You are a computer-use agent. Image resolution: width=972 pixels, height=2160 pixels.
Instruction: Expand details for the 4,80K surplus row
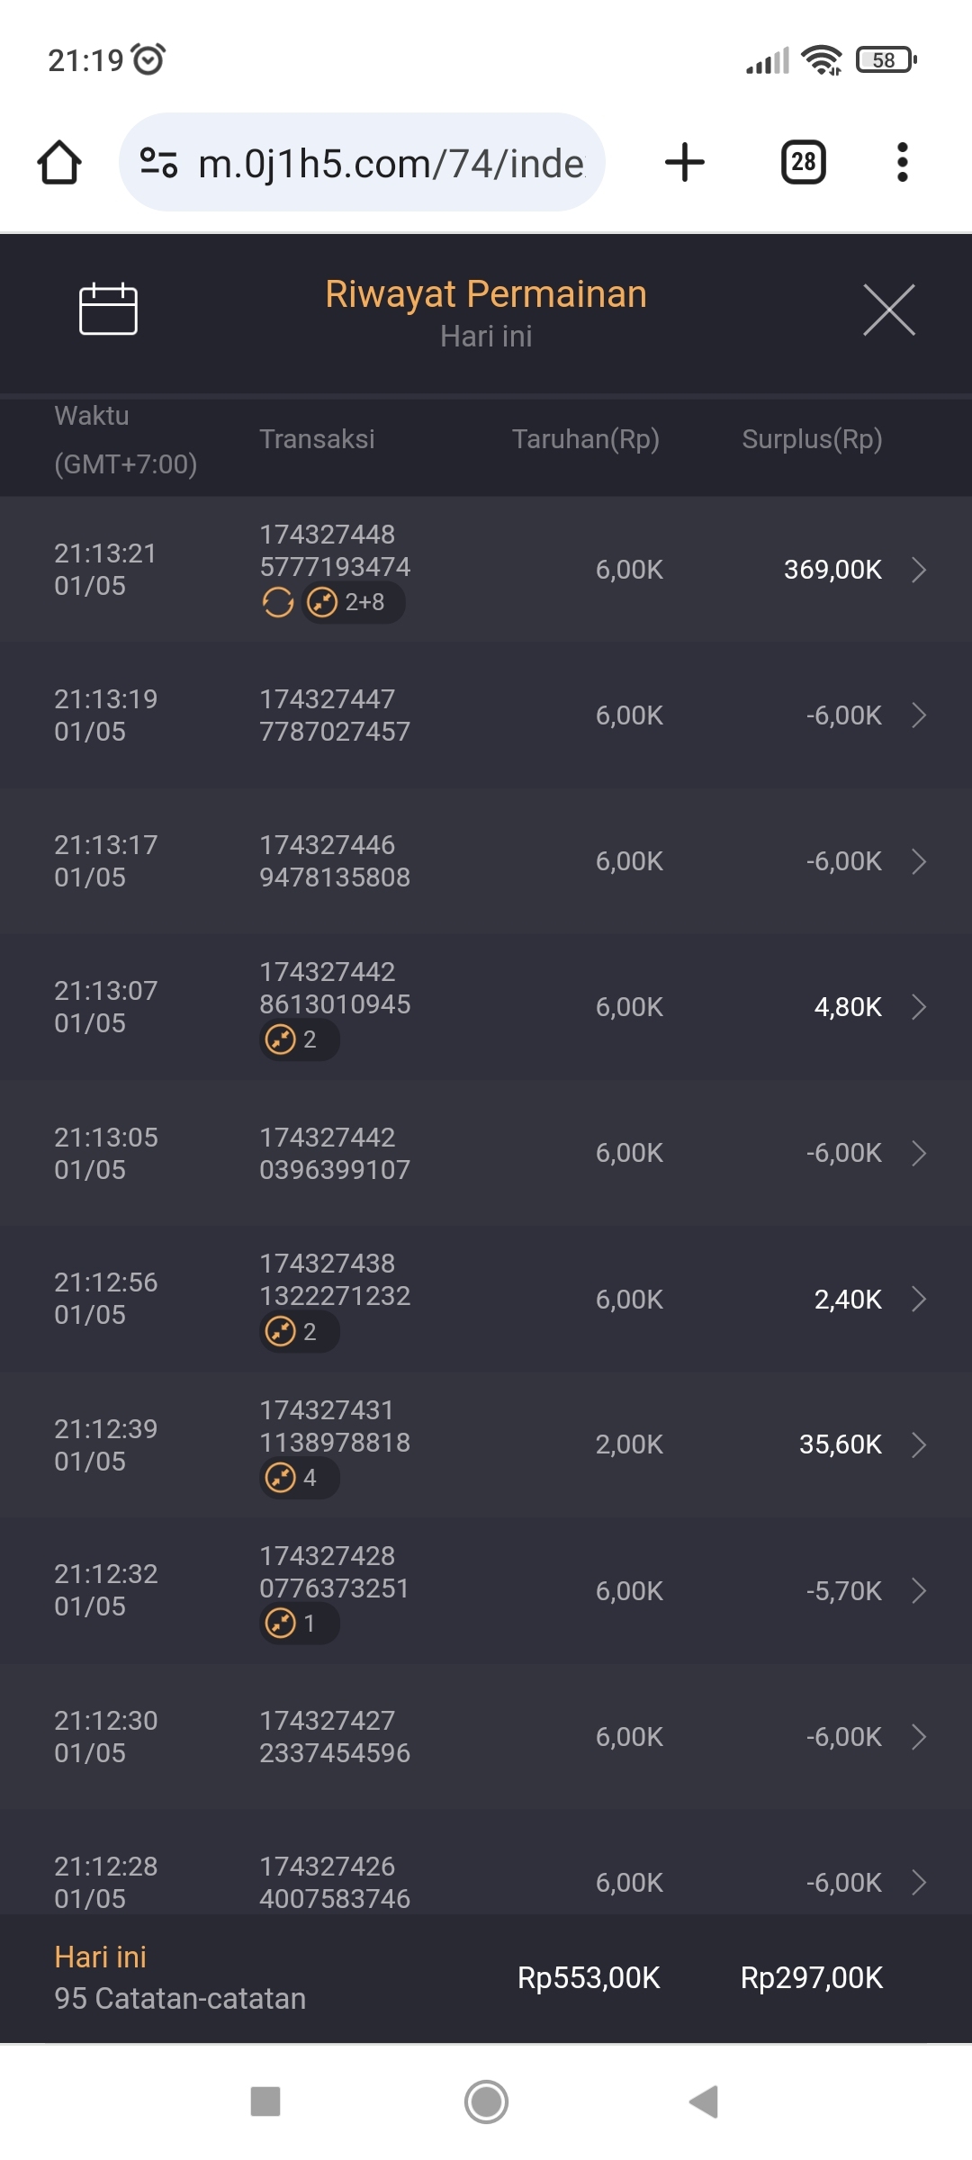pos(918,1007)
